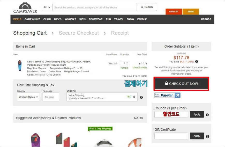Image resolution: width=225 pixels, height=147 pixels.
Task: Open the Country dropdown showing United States
Action: (28, 97)
